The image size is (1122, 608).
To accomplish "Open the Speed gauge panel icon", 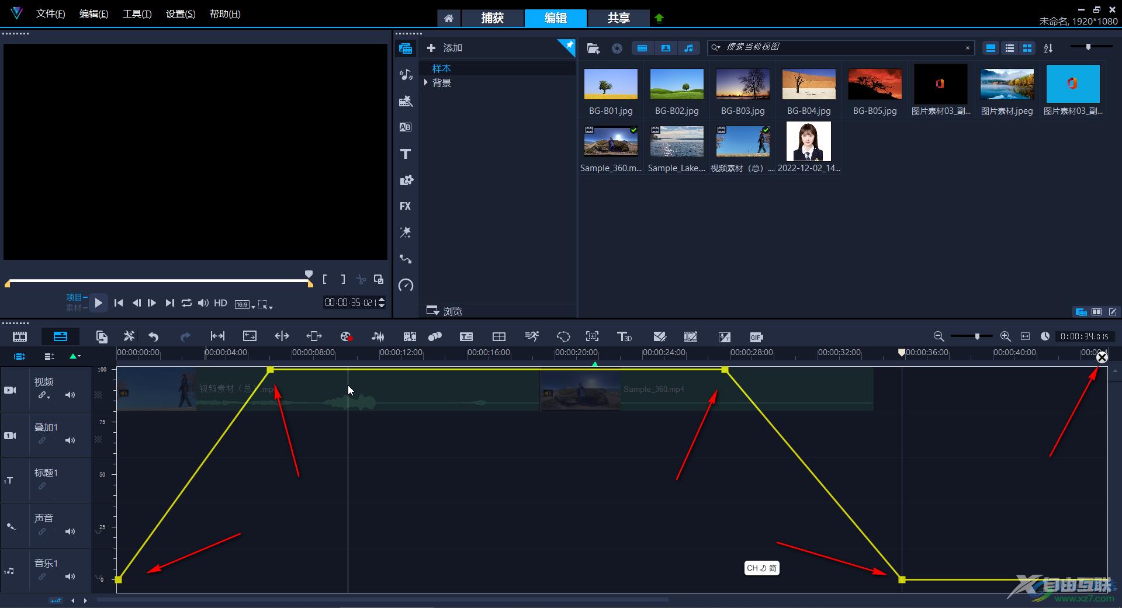I will (x=406, y=285).
